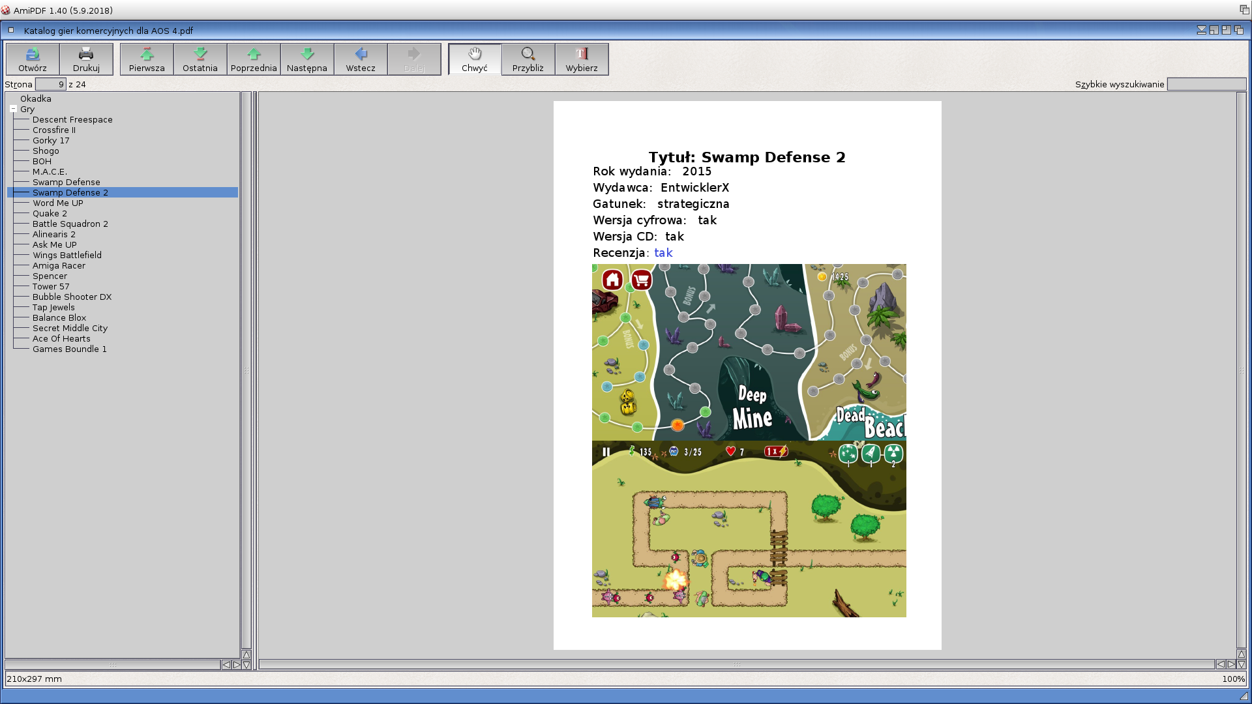This screenshot has width=1252, height=704.
Task: Print the document with Drukuj
Action: click(86, 59)
